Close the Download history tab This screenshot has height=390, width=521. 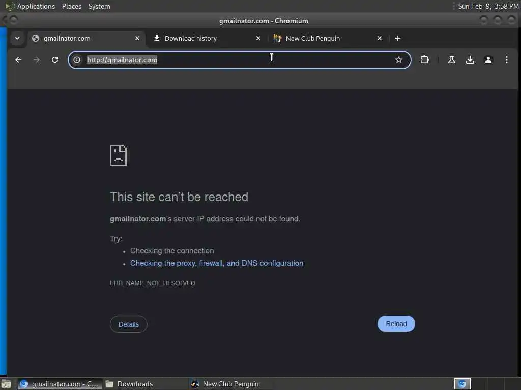tap(258, 38)
